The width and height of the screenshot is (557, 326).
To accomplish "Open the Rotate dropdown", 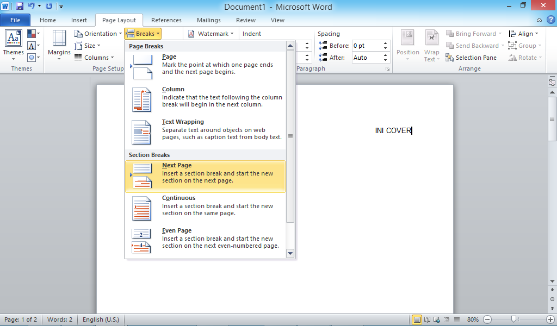I will pos(525,58).
